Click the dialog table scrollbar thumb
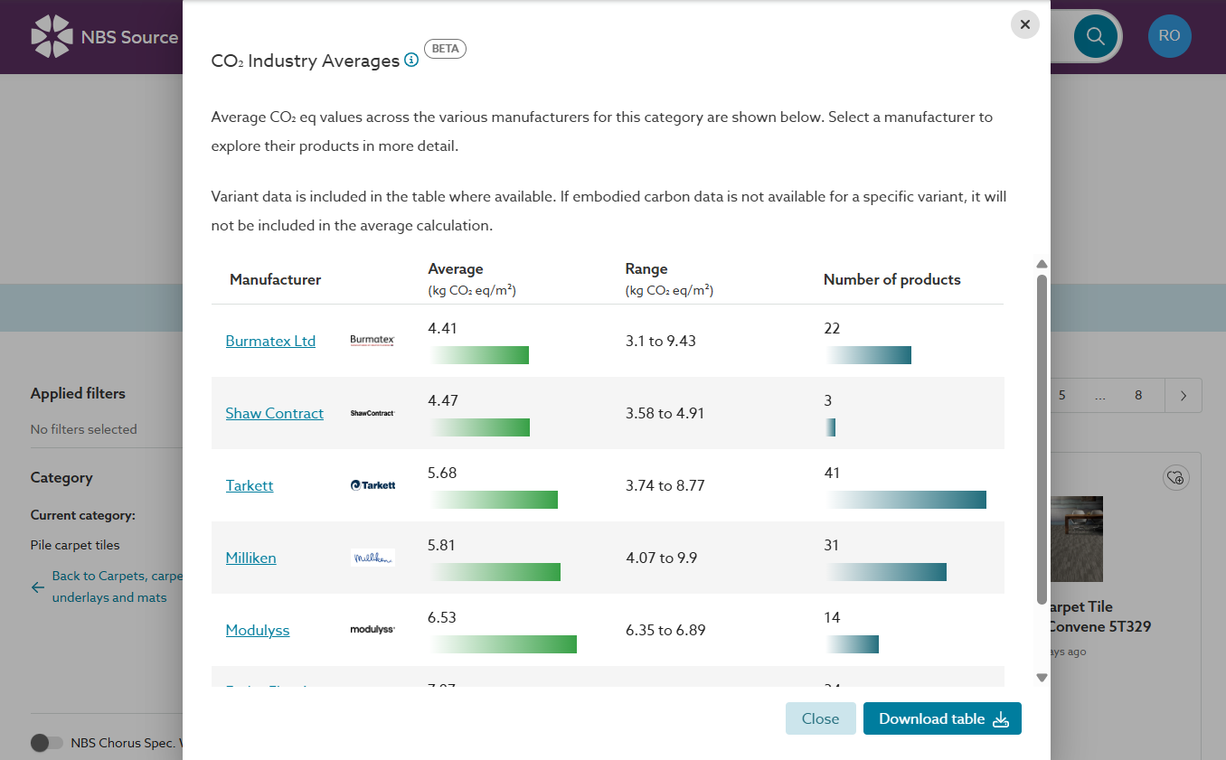Image resolution: width=1226 pixels, height=760 pixels. pyautogui.click(x=1042, y=438)
